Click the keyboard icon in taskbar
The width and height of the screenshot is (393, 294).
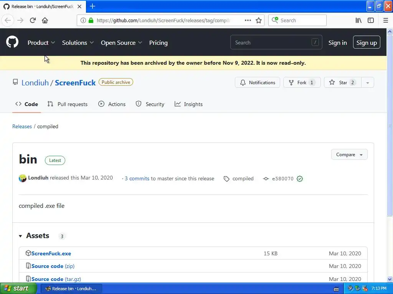click(x=336, y=289)
